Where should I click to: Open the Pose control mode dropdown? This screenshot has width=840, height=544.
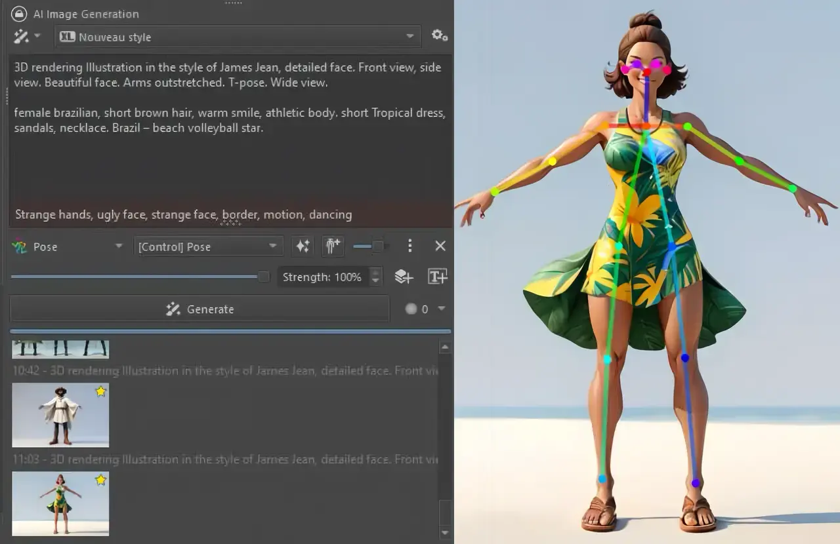point(66,246)
